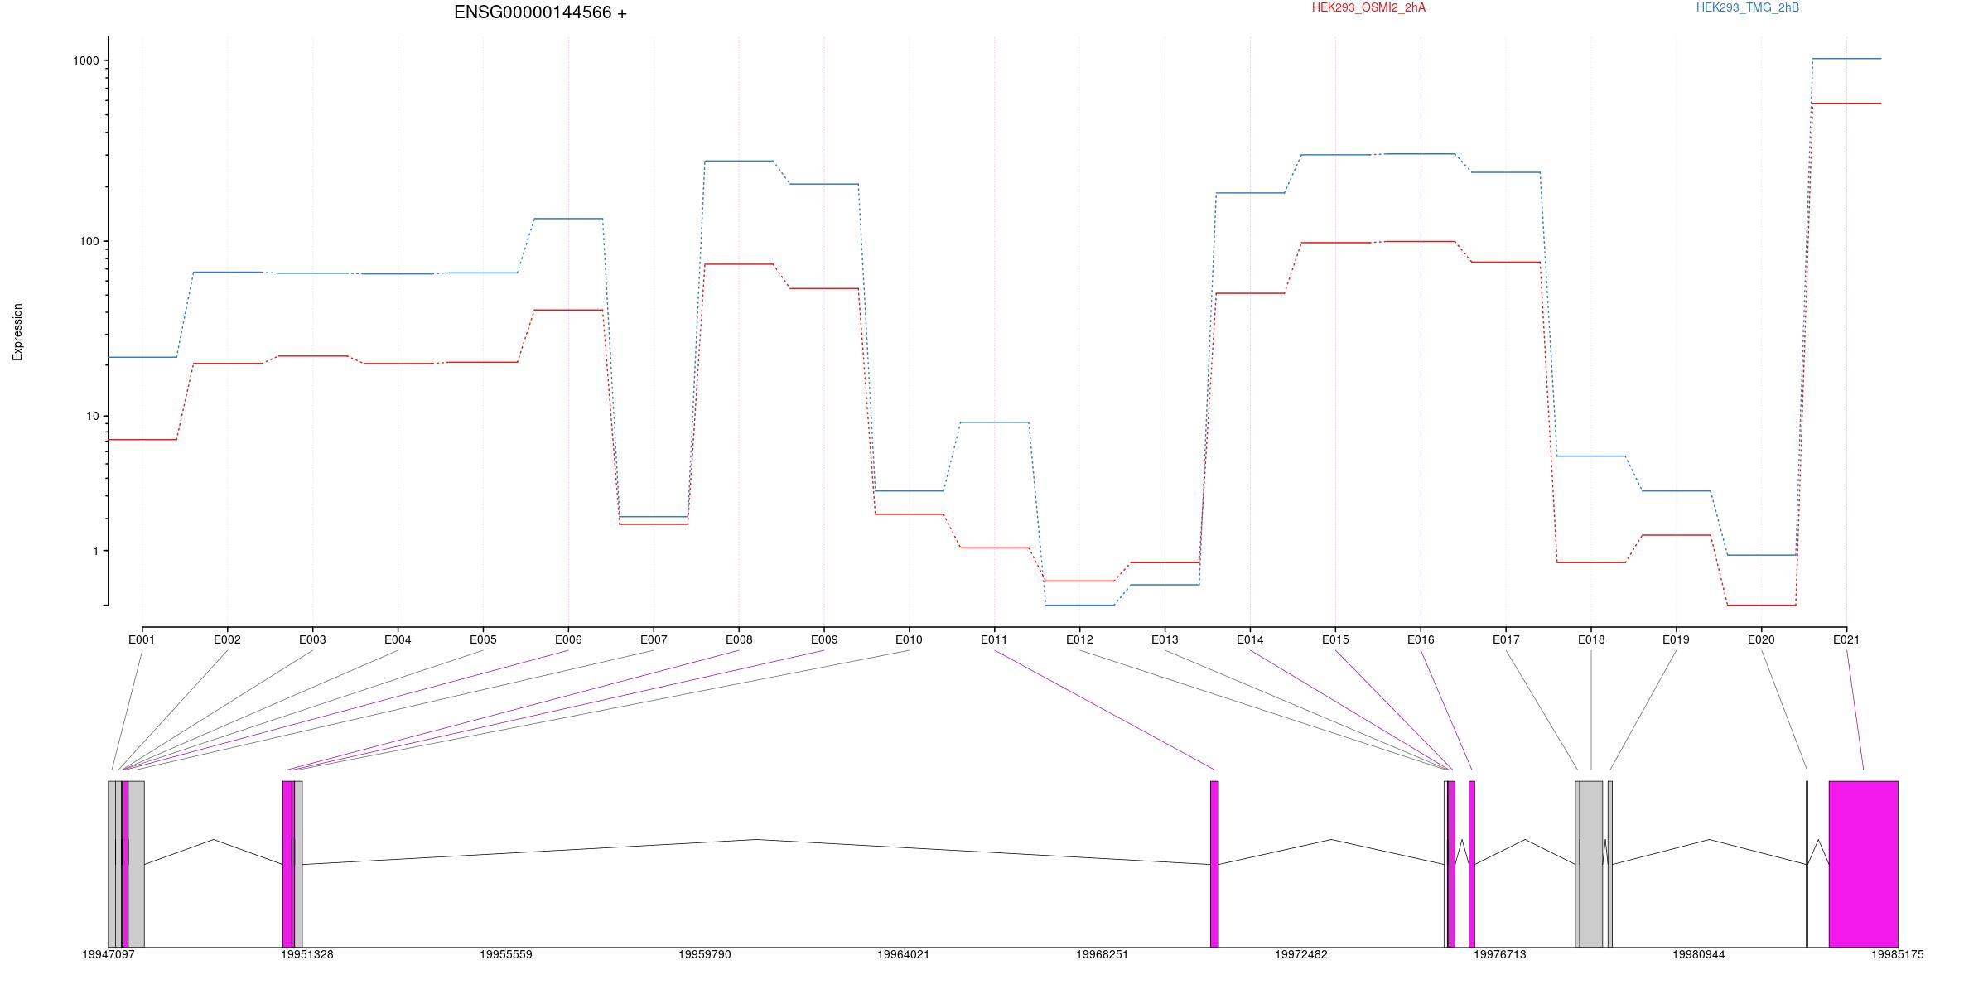Click genomic coordinate 19955559
1988x994 pixels.
click(506, 954)
